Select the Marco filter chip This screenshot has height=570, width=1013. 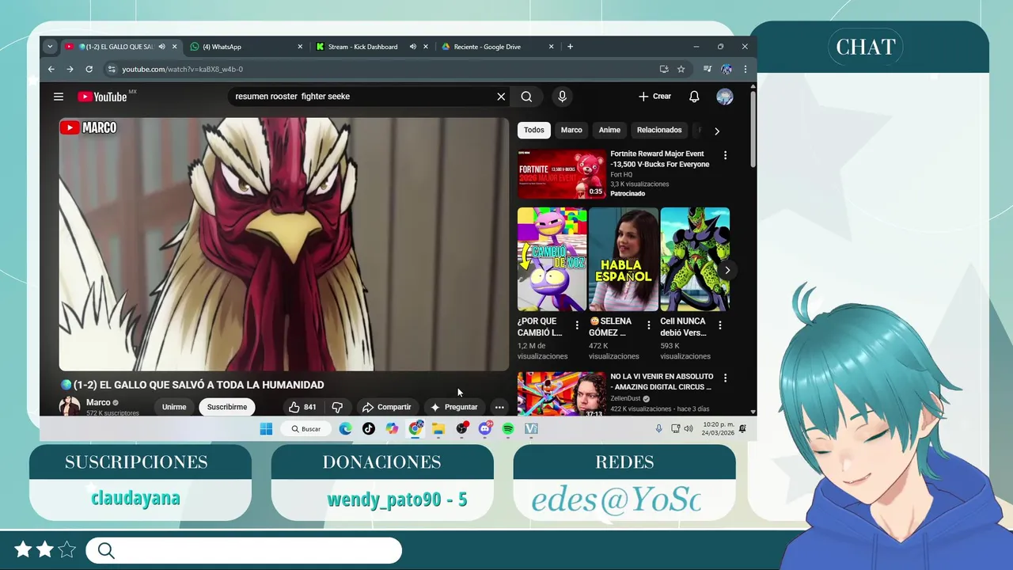point(571,130)
